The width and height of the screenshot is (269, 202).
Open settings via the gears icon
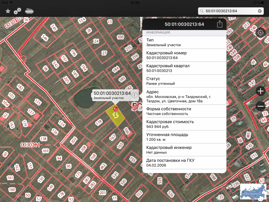18,11
